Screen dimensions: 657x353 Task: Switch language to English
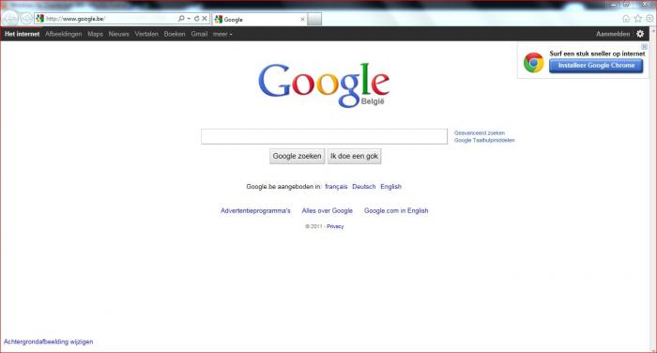coord(391,187)
